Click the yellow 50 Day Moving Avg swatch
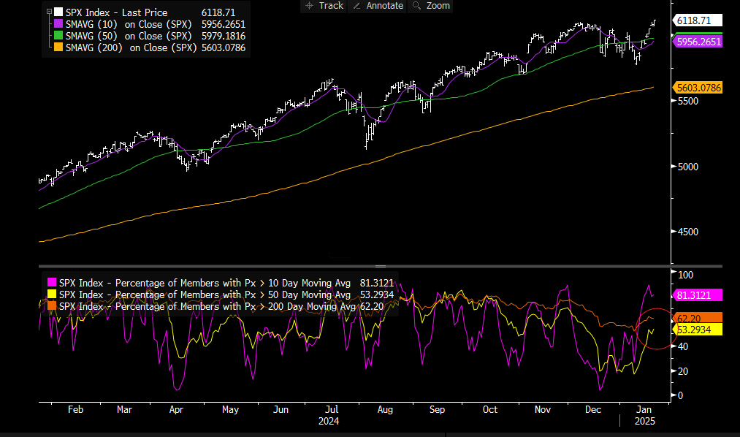 [x=52, y=294]
